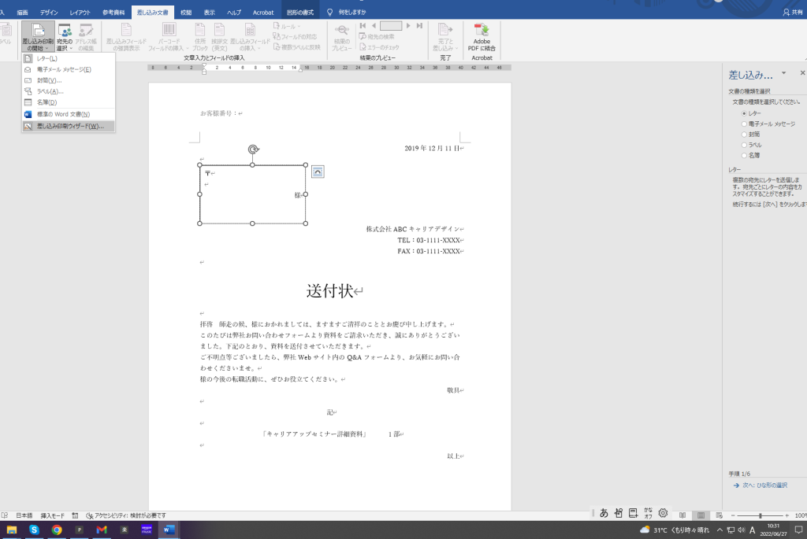Open the recipient selection (宛先の選択) button
The width and height of the screenshot is (807, 539).
click(65, 37)
